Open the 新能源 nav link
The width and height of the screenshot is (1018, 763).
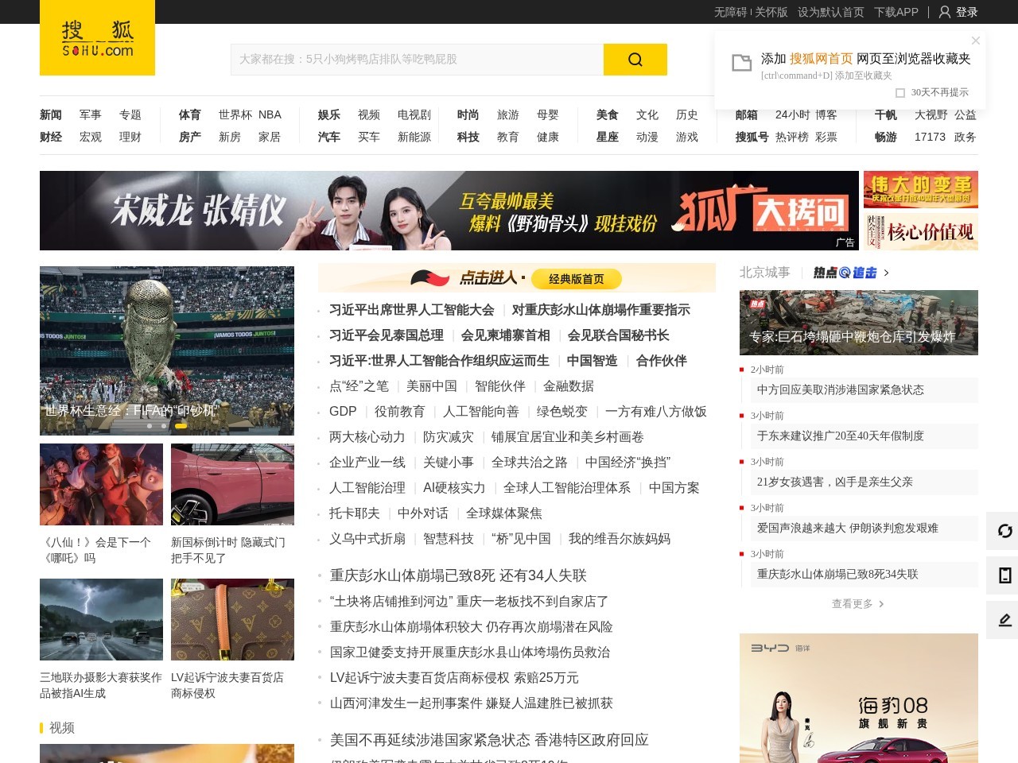click(x=414, y=137)
